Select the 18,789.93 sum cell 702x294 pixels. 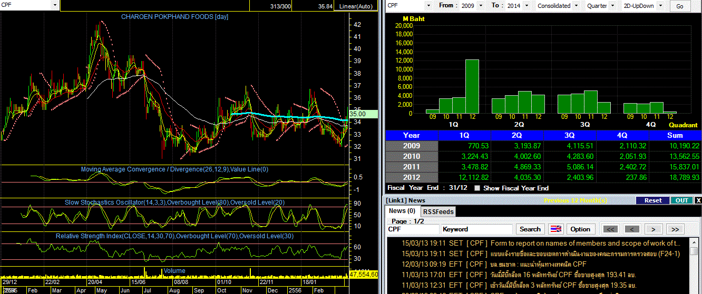(x=675, y=177)
